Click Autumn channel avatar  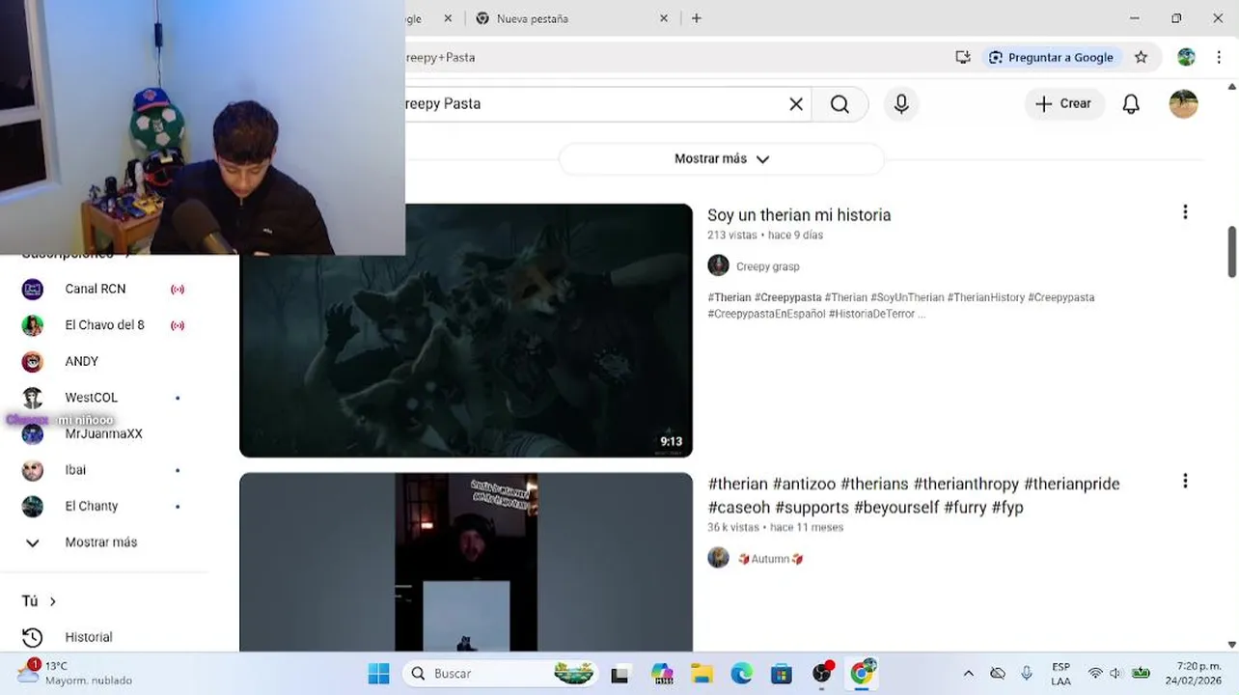(718, 558)
